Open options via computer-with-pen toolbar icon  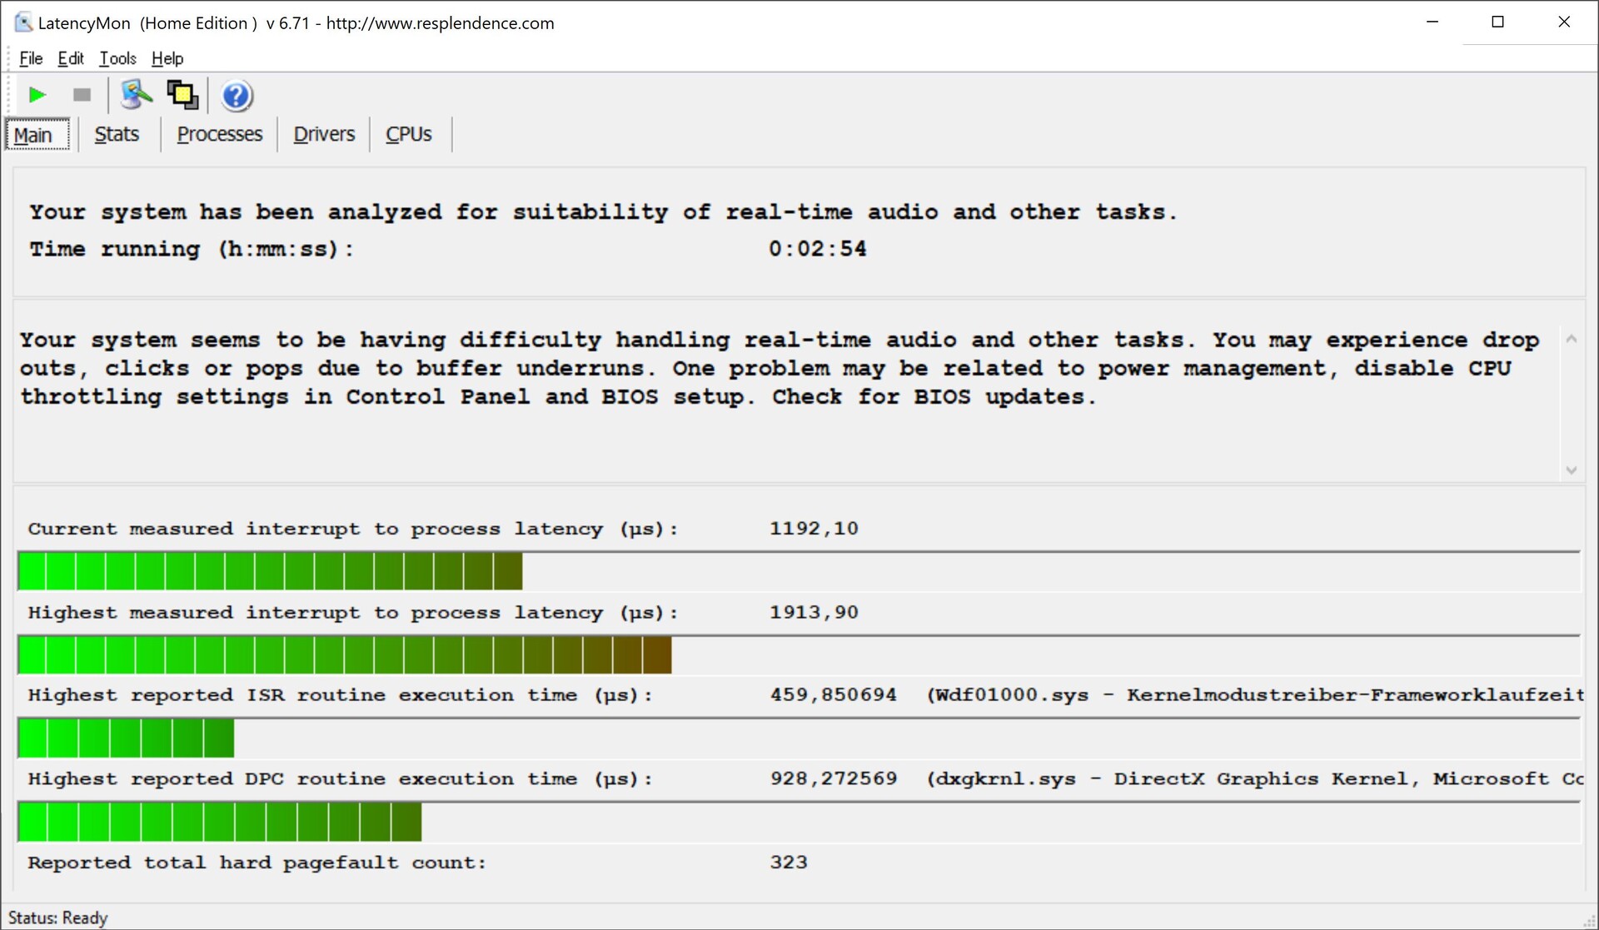tap(135, 95)
